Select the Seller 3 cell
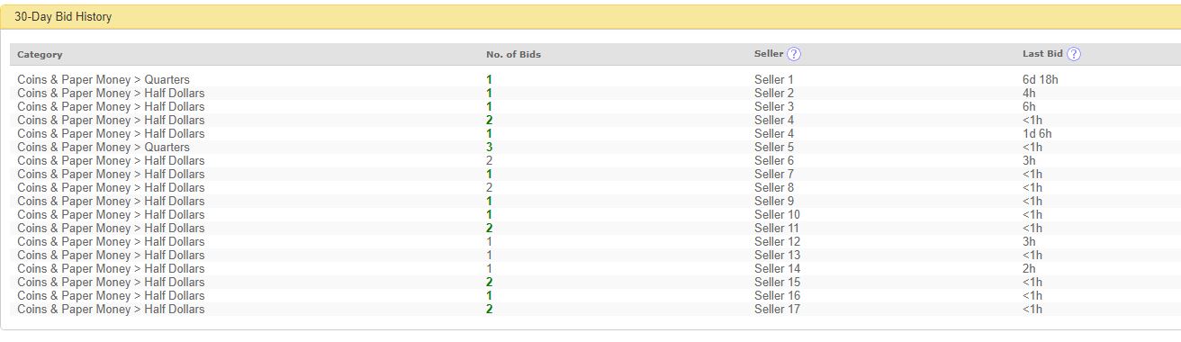 774,107
